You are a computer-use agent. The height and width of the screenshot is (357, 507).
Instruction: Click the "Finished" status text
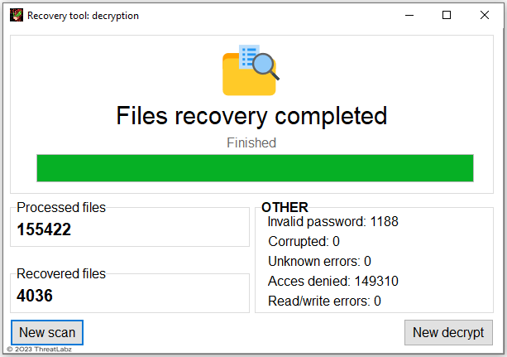pos(251,142)
